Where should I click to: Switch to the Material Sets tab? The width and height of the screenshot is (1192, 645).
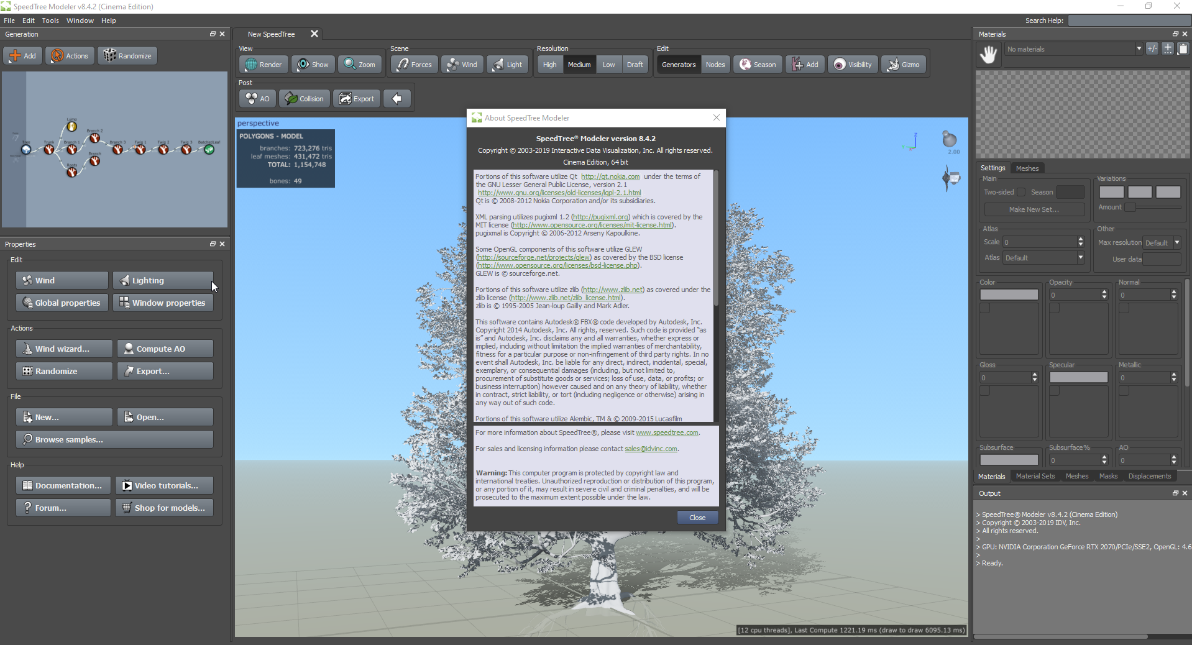[x=1035, y=476]
